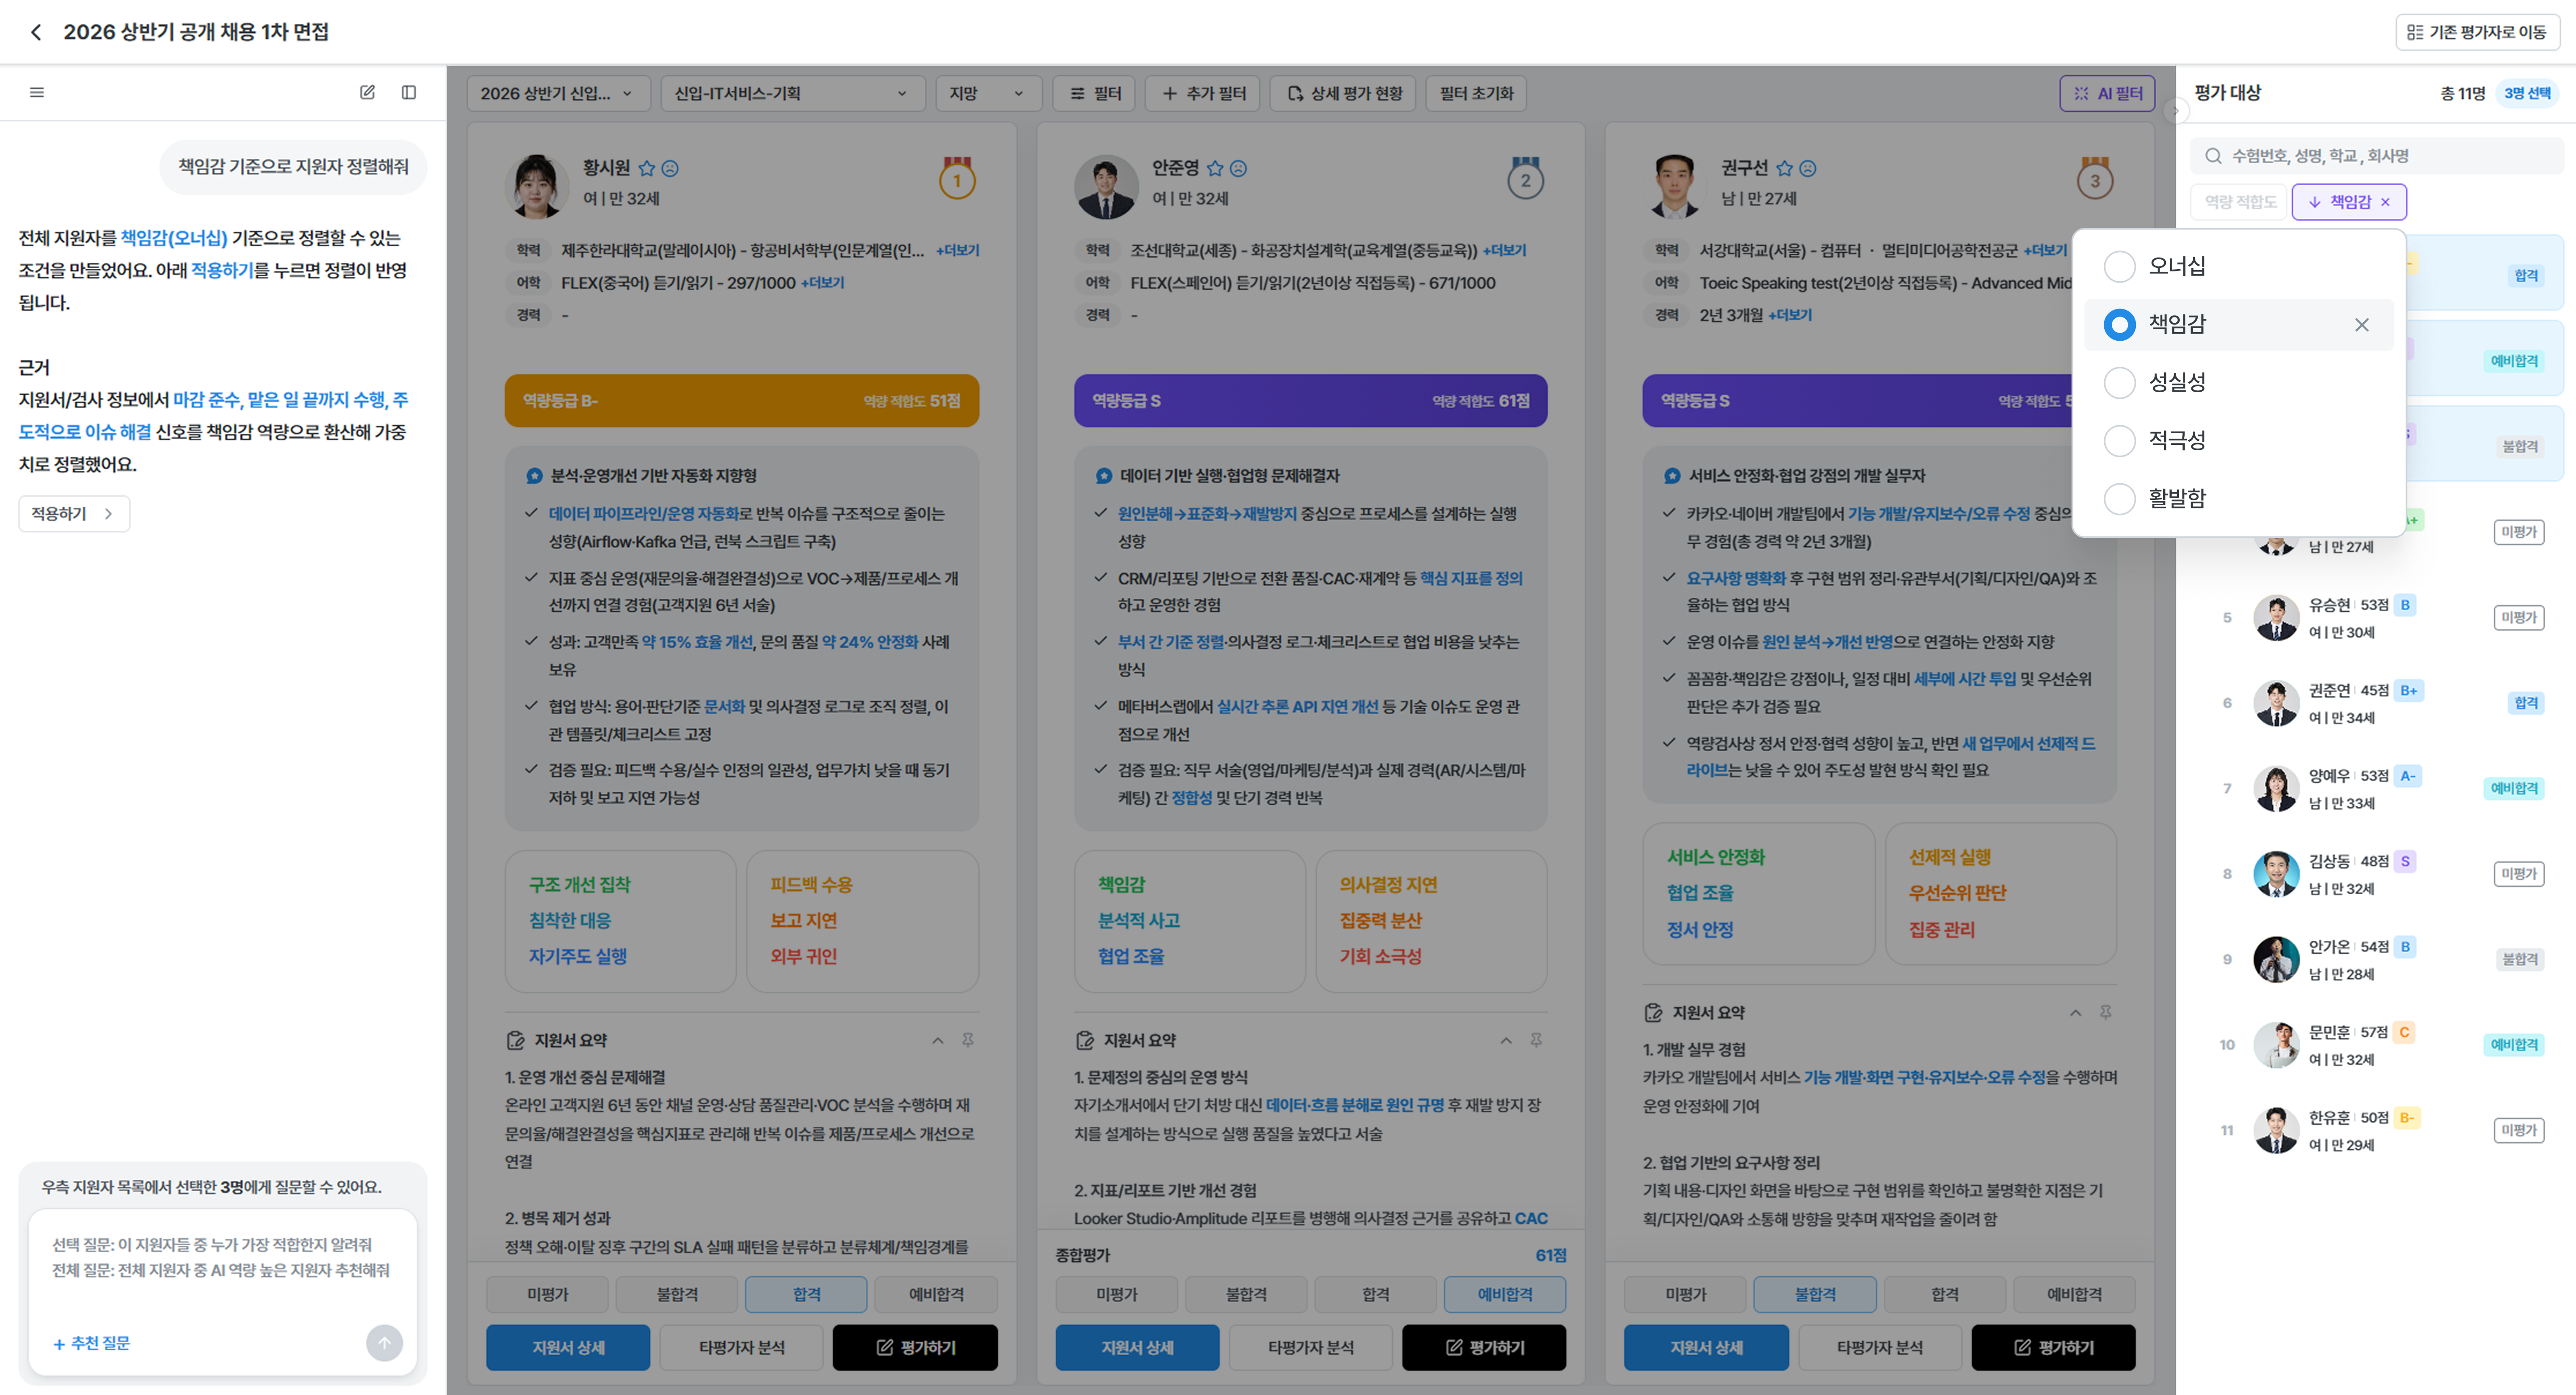Toggle the side panel layout icon
Image resolution: width=2576 pixels, height=1395 pixels.
pyautogui.click(x=409, y=92)
